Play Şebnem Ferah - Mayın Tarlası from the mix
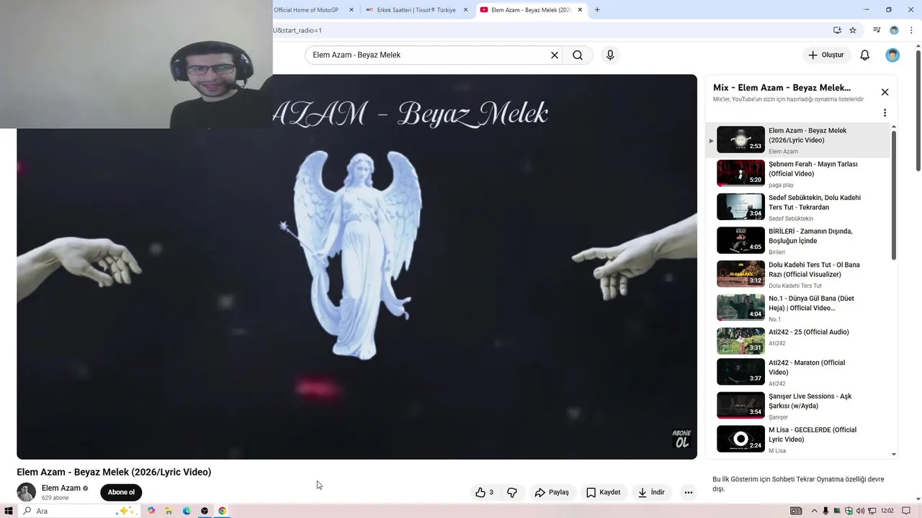 (x=798, y=173)
